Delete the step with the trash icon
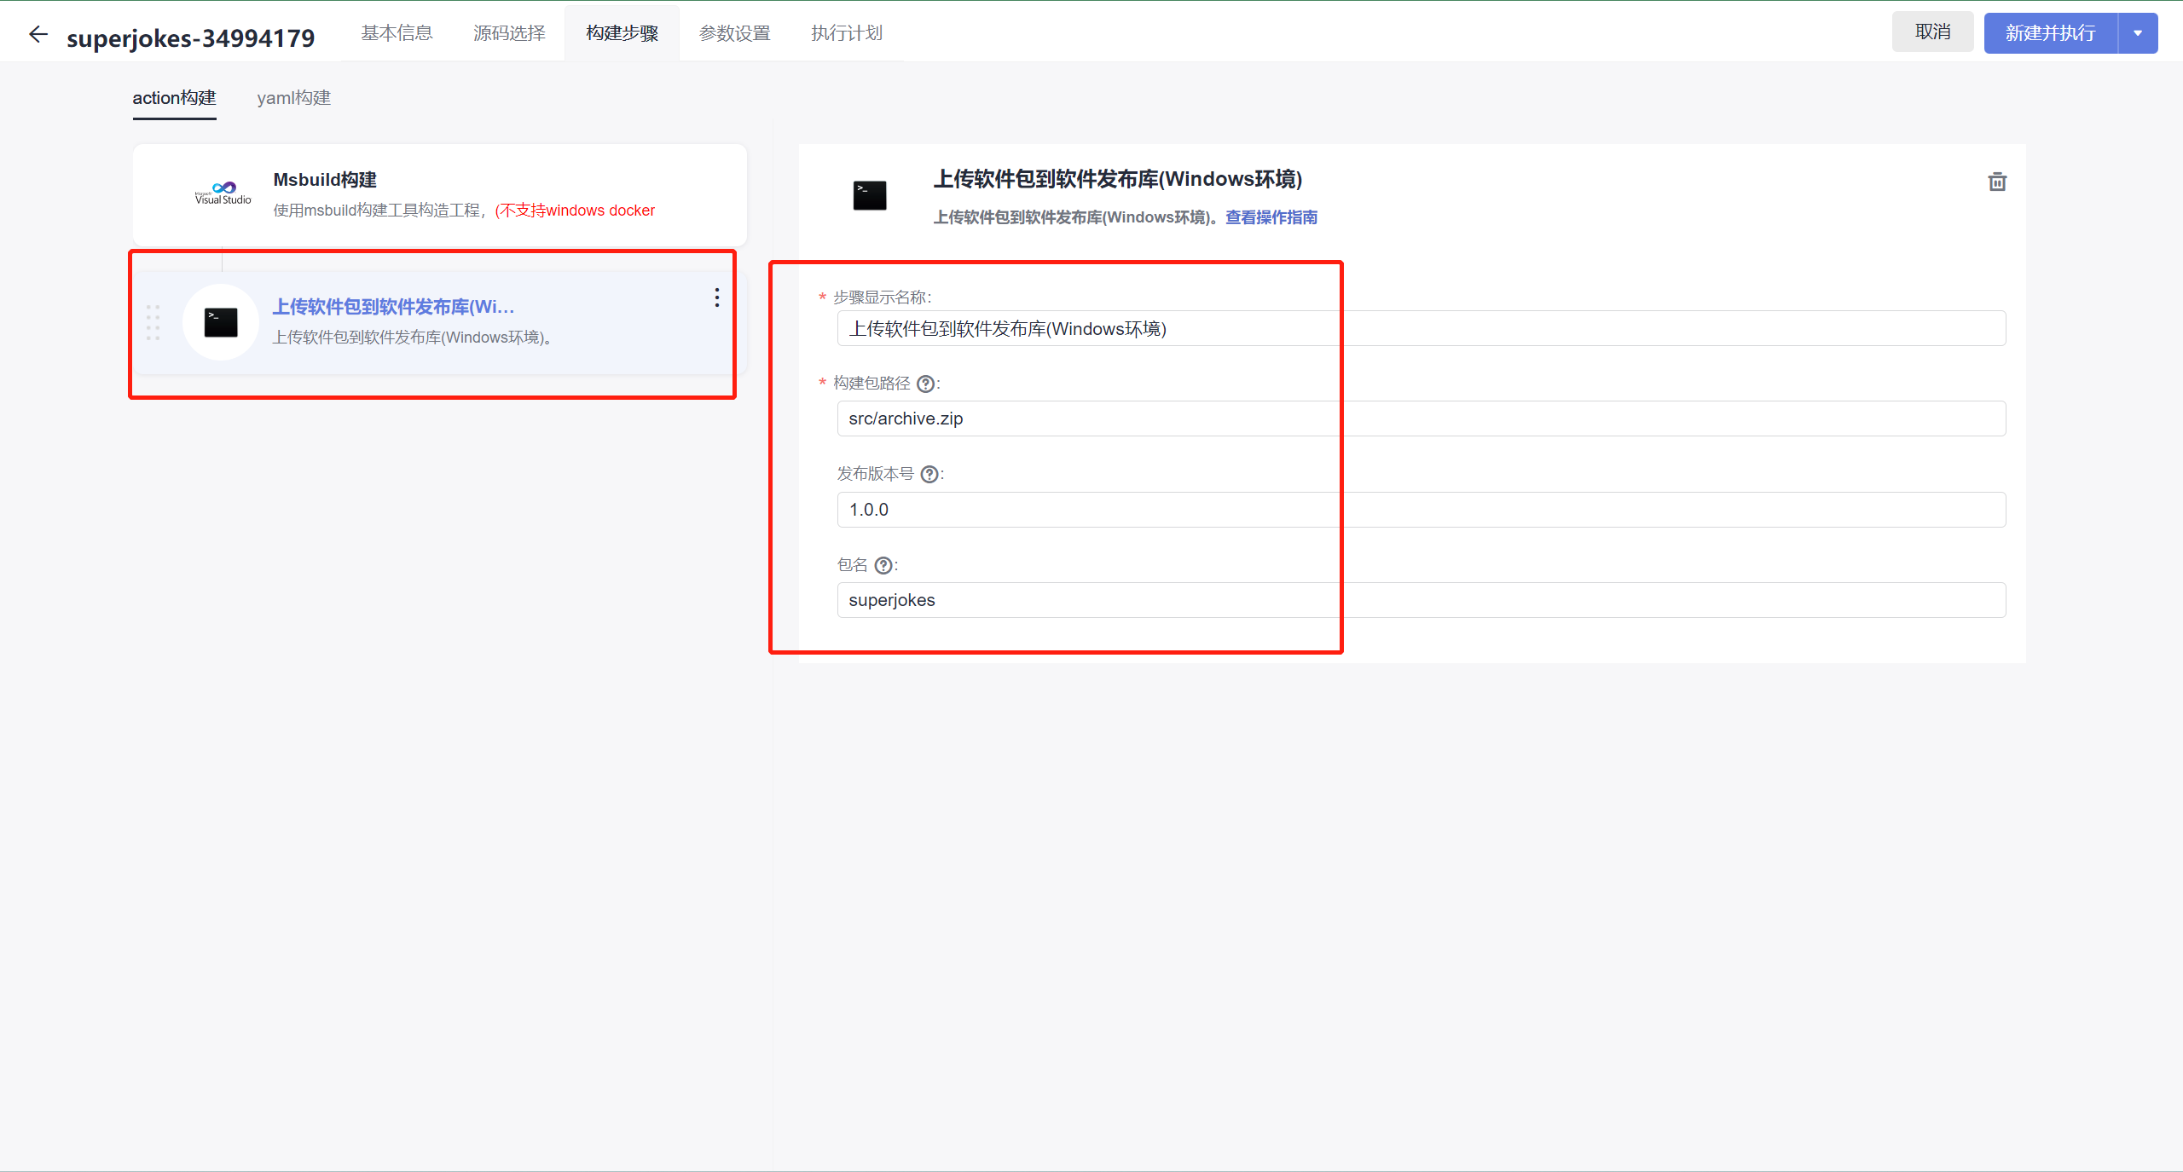2183x1172 pixels. [x=1997, y=182]
